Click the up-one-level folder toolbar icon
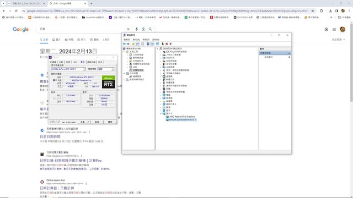 [x=133, y=44]
